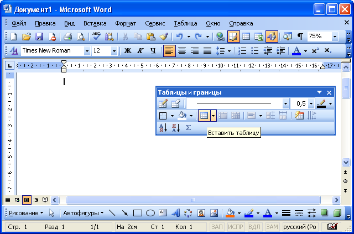Click AutoSum sigma icon

pos(188,128)
